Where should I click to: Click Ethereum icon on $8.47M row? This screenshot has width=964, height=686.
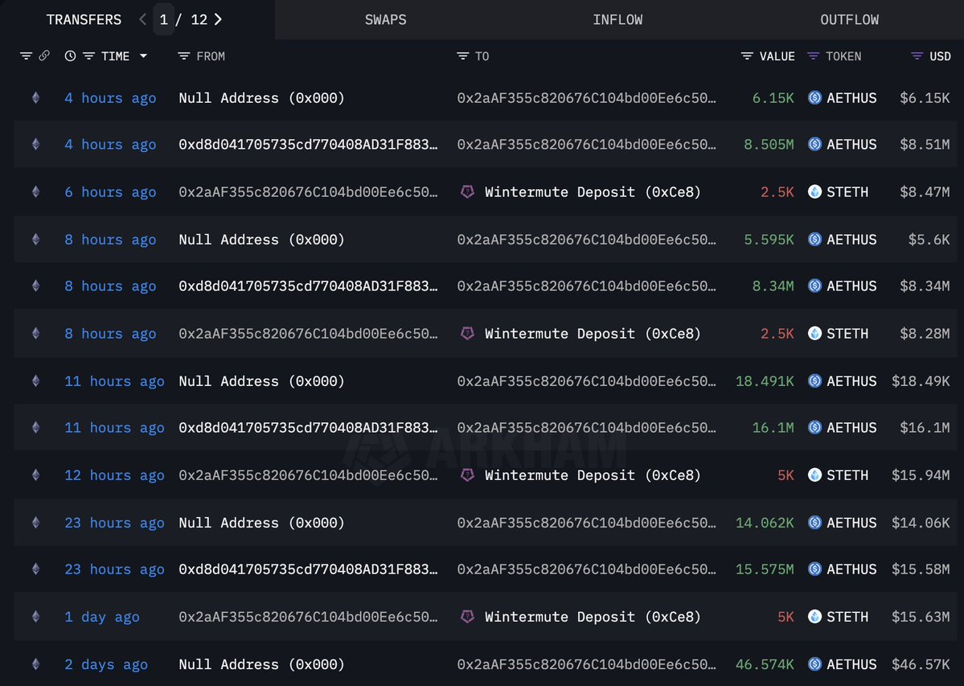pyautogui.click(x=35, y=191)
